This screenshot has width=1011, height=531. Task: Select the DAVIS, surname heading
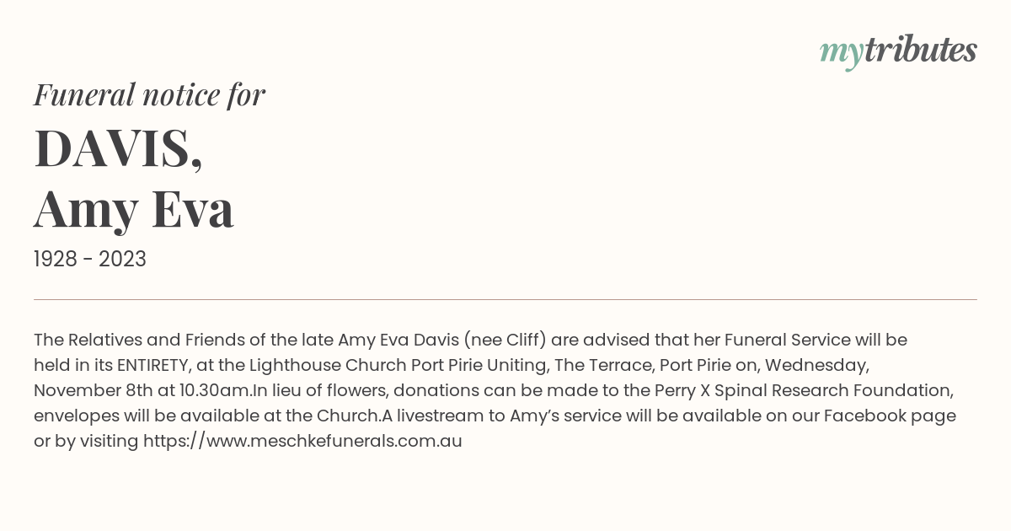point(118,148)
